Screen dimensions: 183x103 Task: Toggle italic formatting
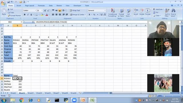click(x=28, y=15)
